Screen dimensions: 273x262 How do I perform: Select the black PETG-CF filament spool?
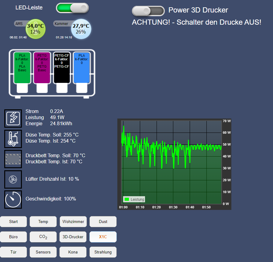point(62,68)
